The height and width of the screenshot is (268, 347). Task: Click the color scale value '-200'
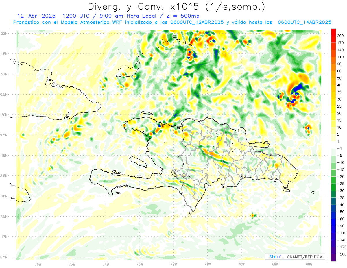click(342, 254)
